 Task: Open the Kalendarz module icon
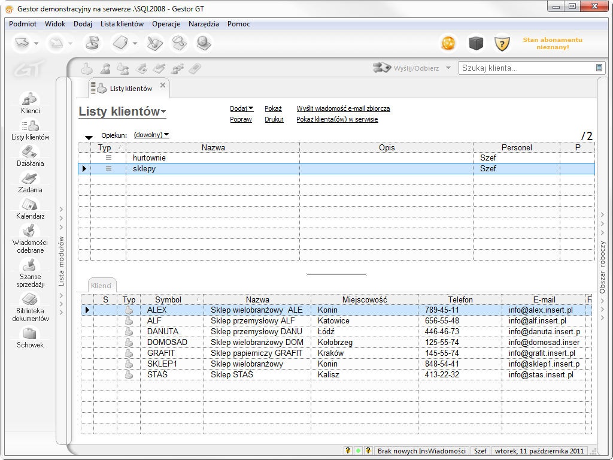click(30, 205)
